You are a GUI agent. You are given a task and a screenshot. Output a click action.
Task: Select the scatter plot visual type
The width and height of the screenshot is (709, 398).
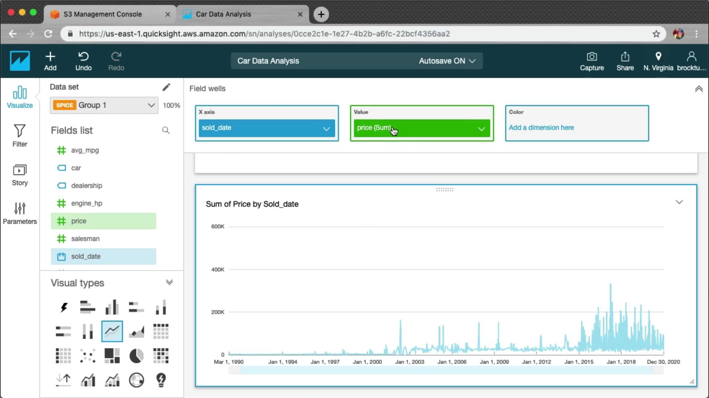(88, 356)
